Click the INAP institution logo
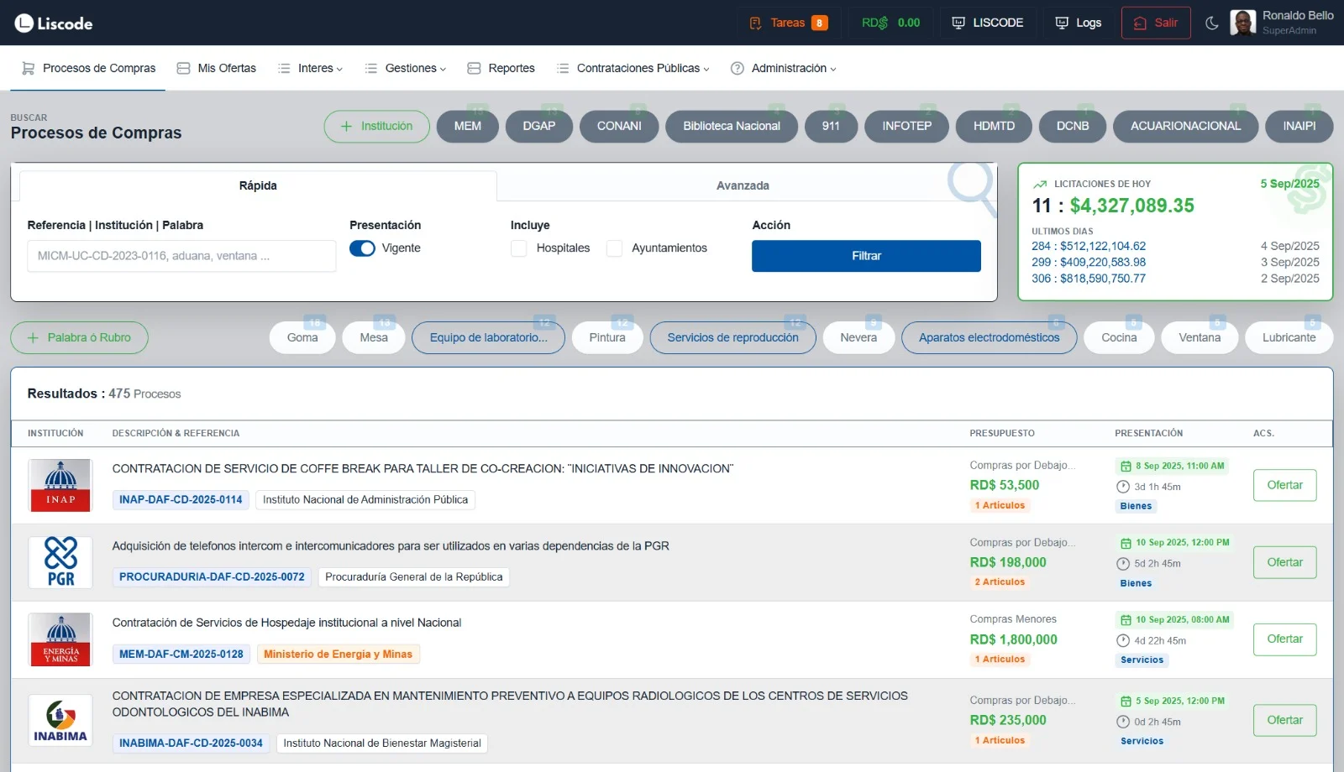The width and height of the screenshot is (1344, 772). [60, 485]
